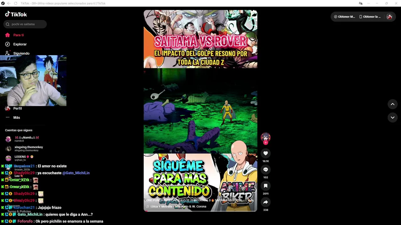This screenshot has width=401, height=225.
Task: Open the browser three-dot menu
Action: point(369,3)
